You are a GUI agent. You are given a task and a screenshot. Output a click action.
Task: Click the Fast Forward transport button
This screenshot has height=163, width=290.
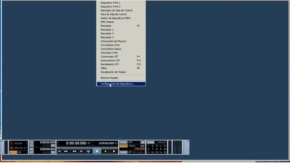[74, 151]
